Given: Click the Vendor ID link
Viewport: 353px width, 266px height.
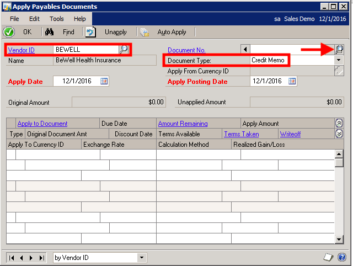Looking at the screenshot, I should pyautogui.click(x=22, y=50).
